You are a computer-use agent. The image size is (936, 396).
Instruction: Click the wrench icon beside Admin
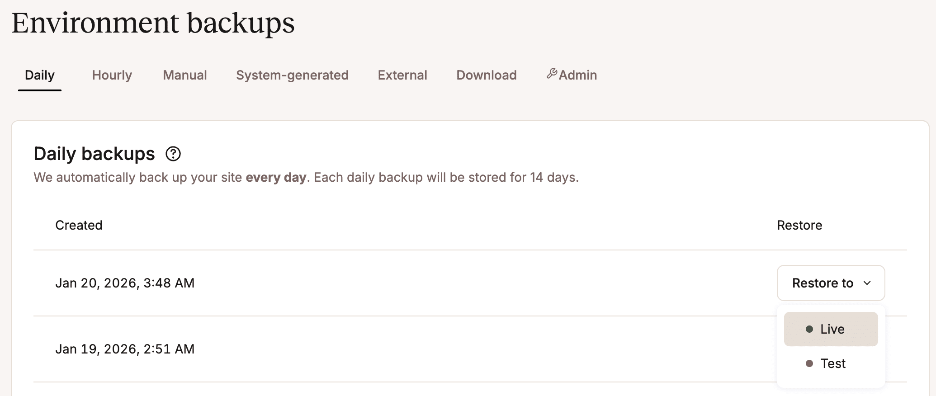(x=553, y=73)
